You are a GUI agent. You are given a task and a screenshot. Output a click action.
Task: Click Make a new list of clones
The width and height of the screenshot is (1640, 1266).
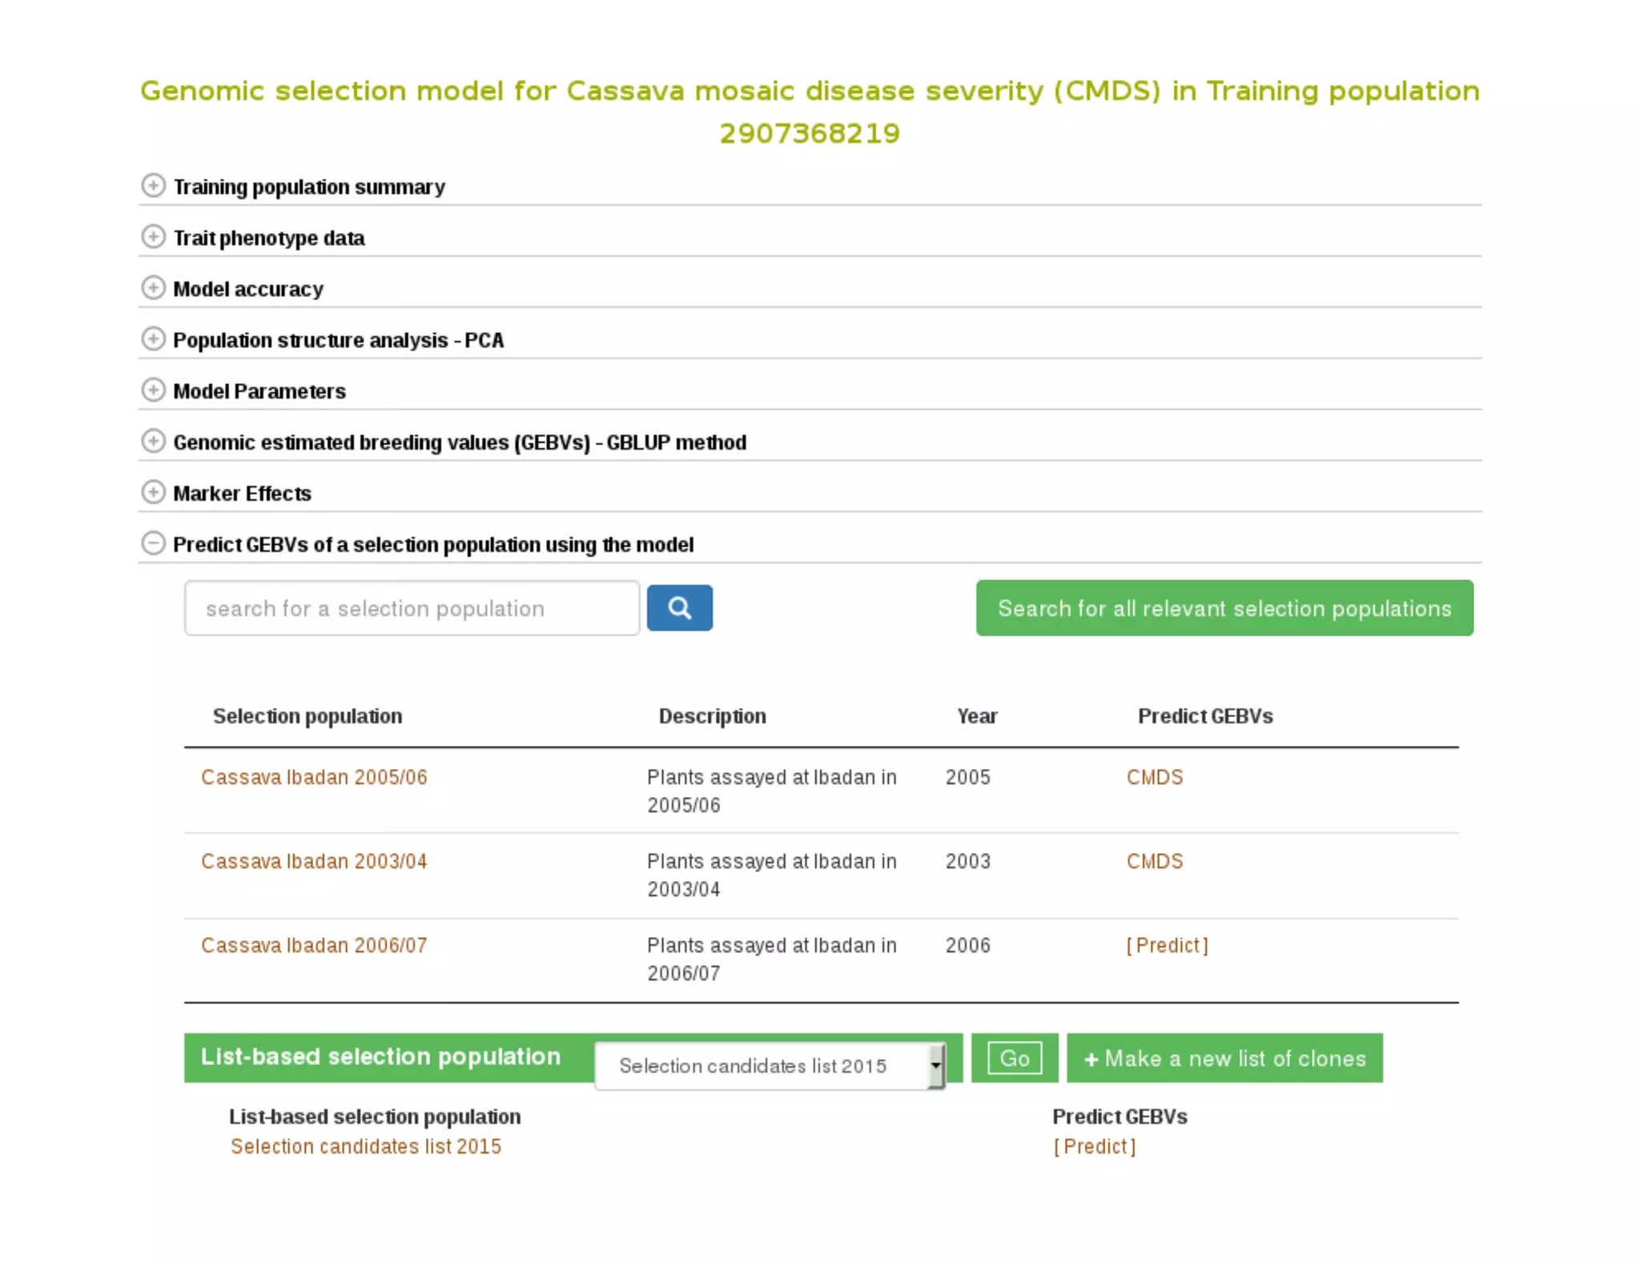coord(1224,1058)
